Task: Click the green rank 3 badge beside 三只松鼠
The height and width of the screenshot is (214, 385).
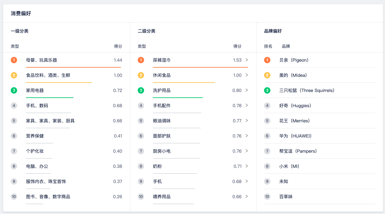Action: 267,90
